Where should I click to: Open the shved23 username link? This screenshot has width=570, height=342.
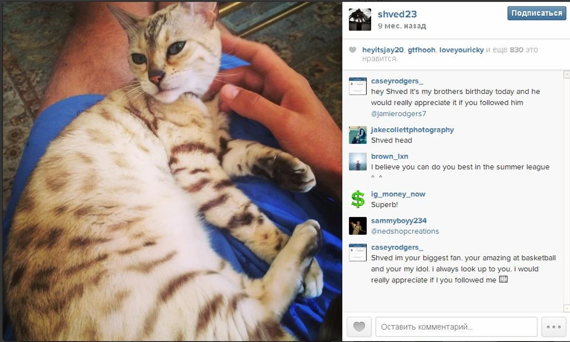click(397, 14)
